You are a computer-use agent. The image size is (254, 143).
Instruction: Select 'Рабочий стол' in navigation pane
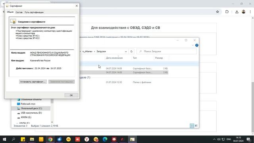tap(28, 104)
